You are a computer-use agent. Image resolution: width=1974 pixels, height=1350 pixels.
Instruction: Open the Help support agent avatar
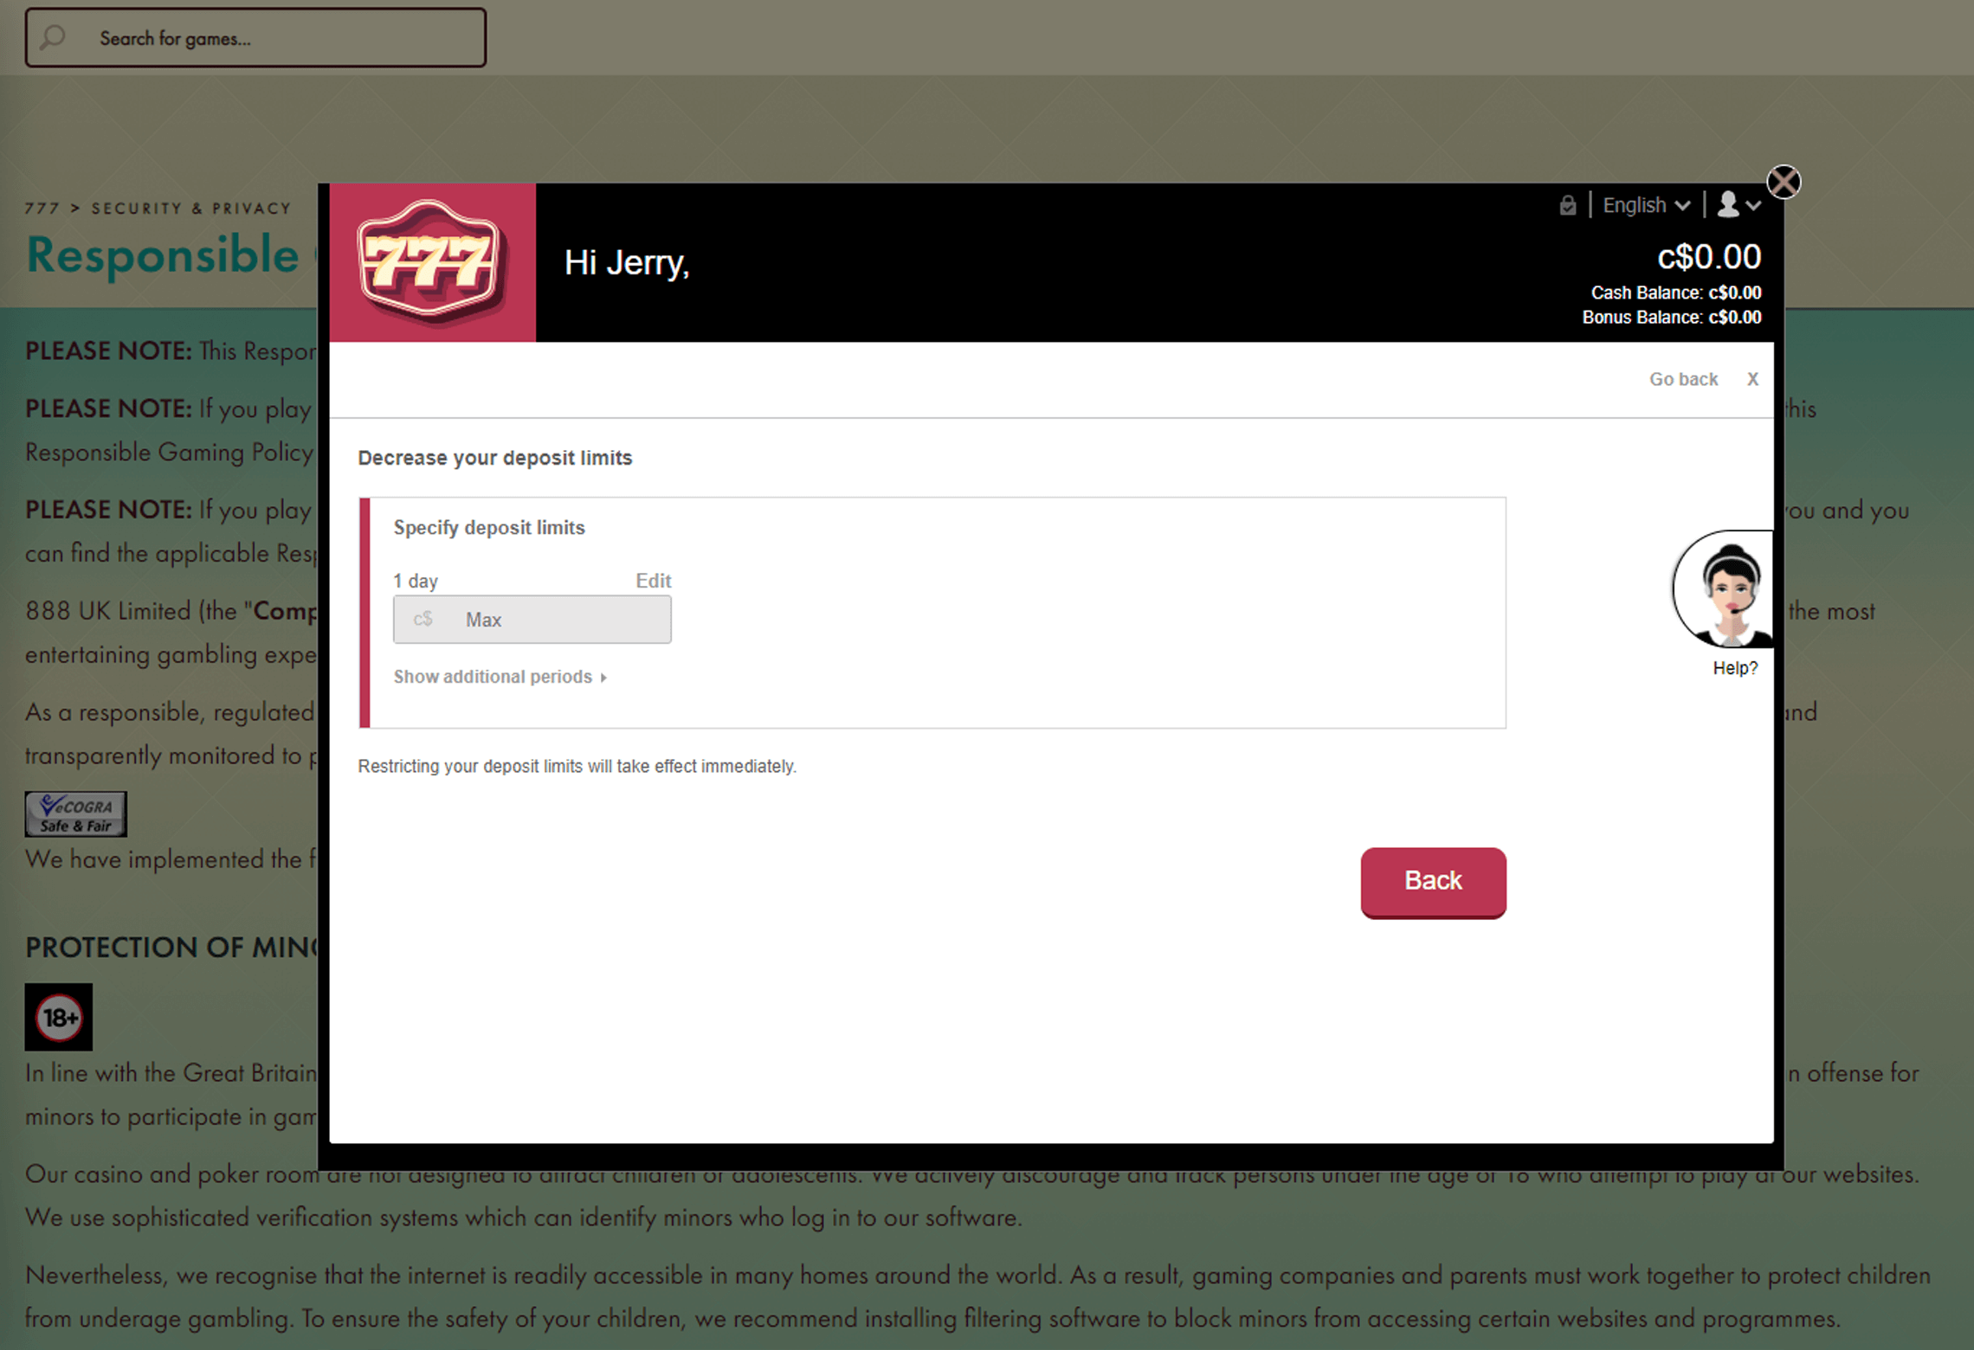point(1723,589)
